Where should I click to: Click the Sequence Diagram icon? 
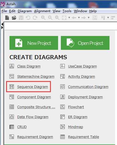(x=12, y=87)
